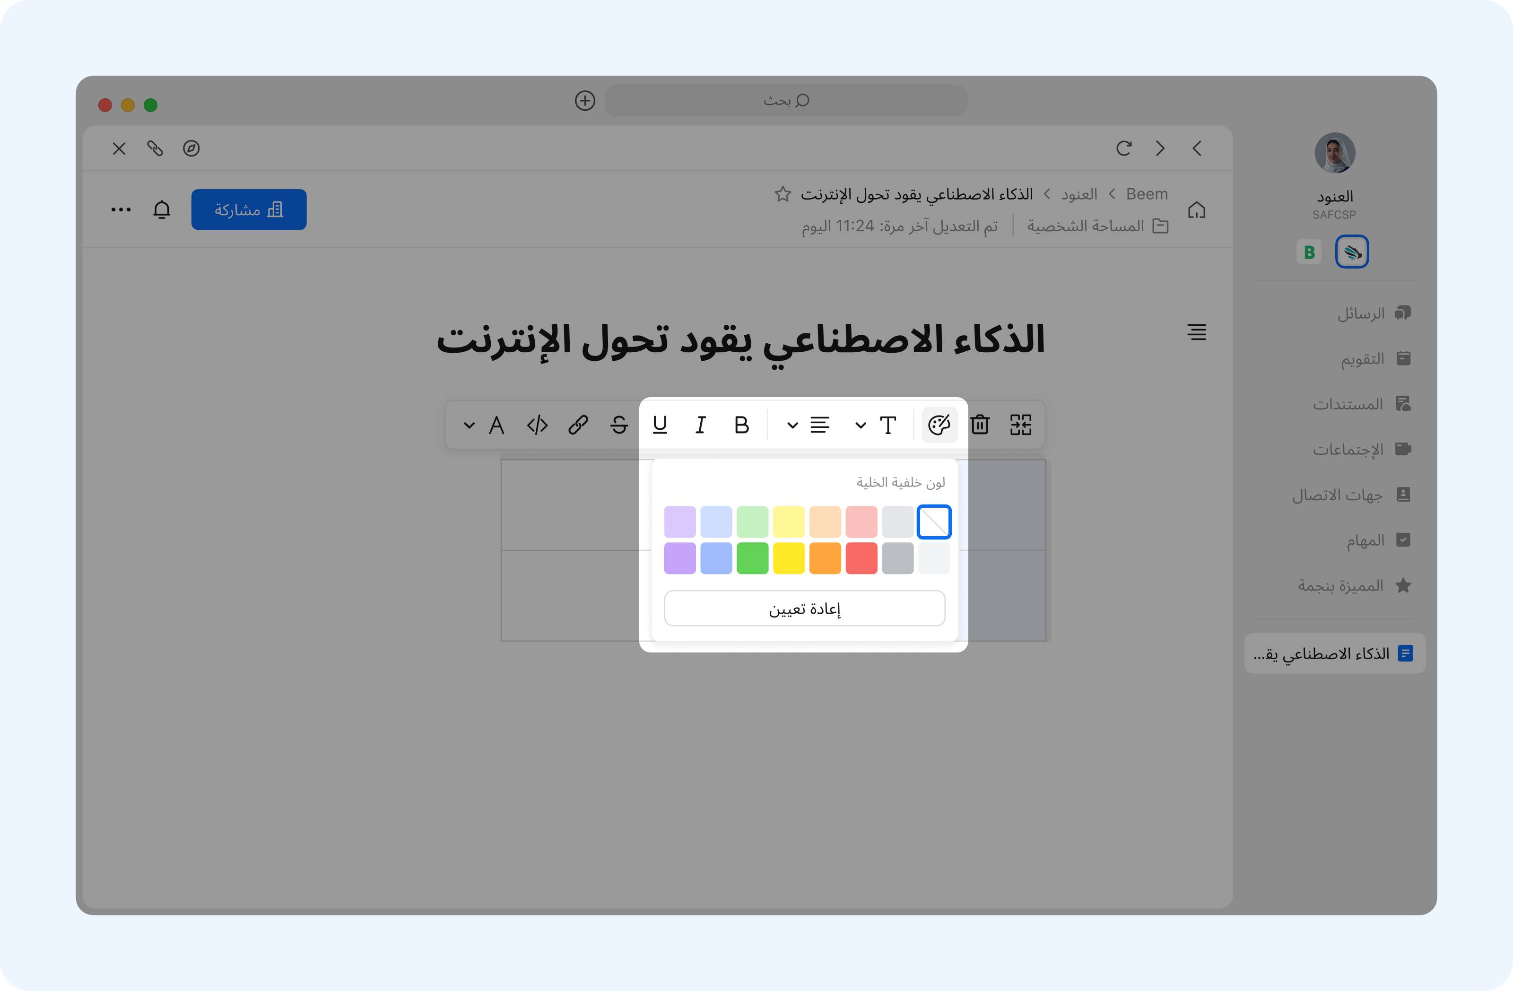The width and height of the screenshot is (1513, 991).
Task: Toggle inline code formatting
Action: [537, 425]
